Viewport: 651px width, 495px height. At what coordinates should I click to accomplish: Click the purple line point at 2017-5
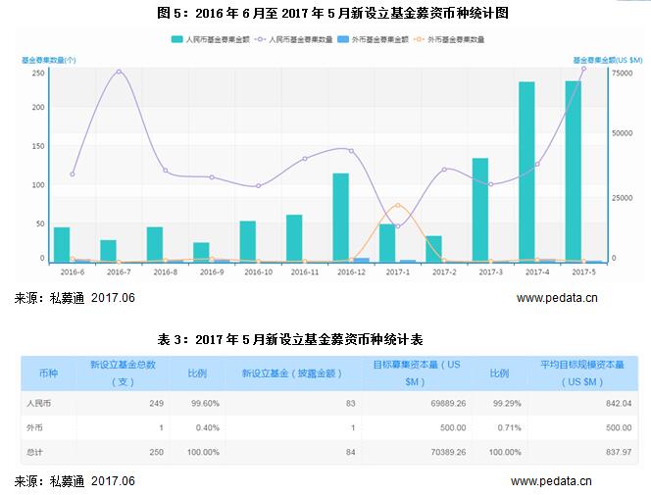[583, 69]
